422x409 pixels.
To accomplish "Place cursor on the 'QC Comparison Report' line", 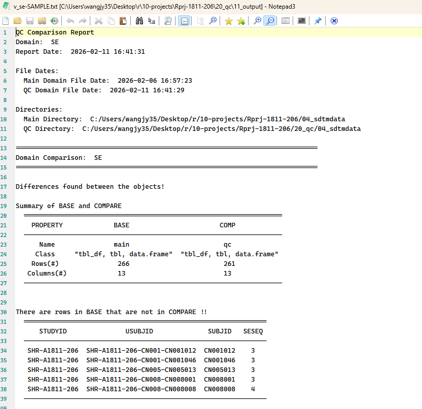I will pos(55,32).
